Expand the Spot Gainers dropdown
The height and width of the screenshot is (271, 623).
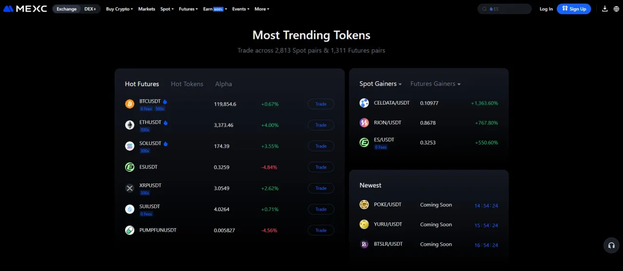(x=381, y=84)
